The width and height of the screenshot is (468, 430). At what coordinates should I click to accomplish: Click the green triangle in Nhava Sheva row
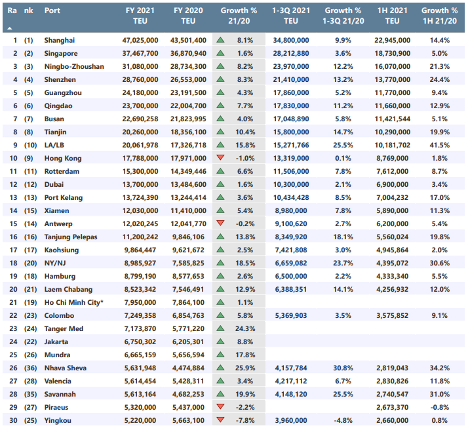220,368
